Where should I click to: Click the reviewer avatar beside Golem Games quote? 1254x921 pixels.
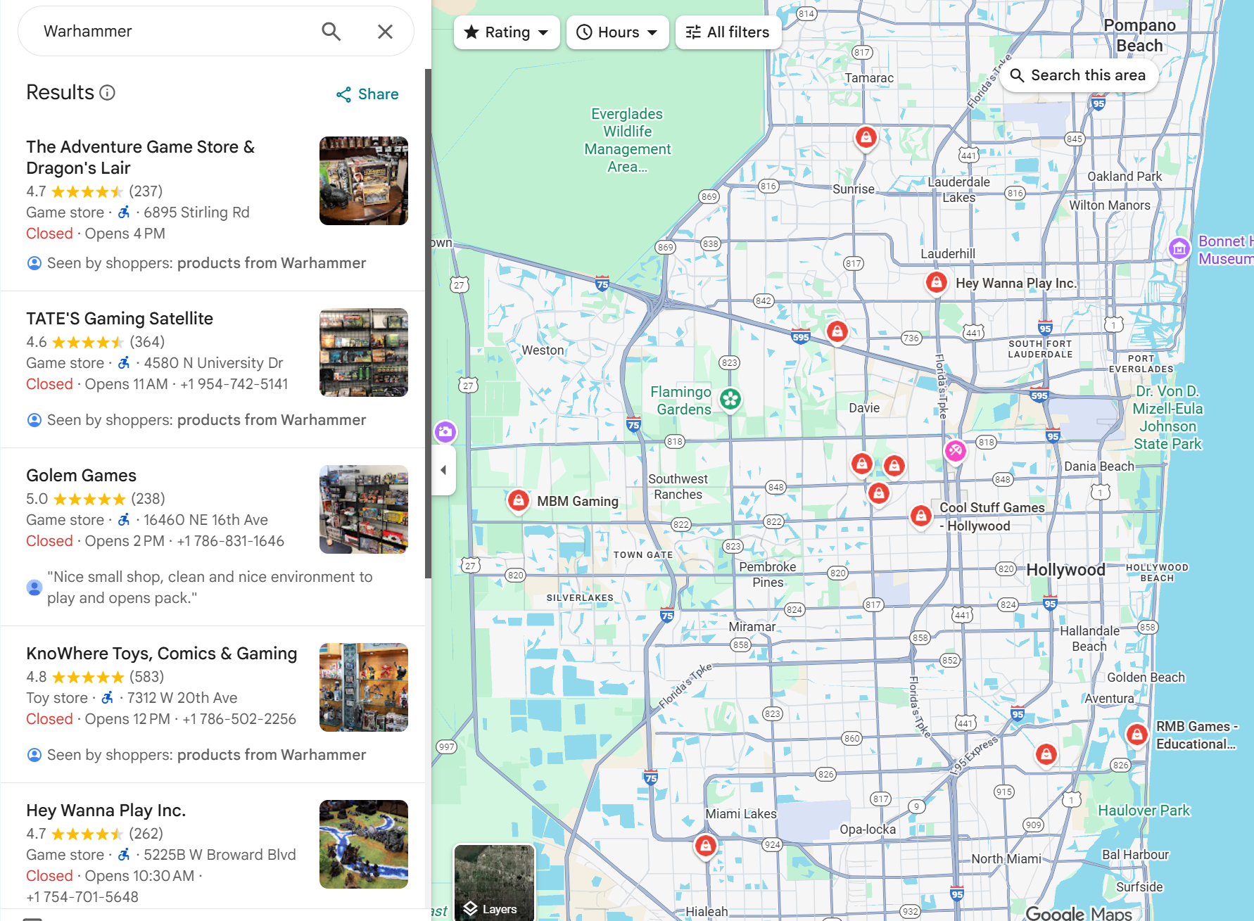[34, 587]
